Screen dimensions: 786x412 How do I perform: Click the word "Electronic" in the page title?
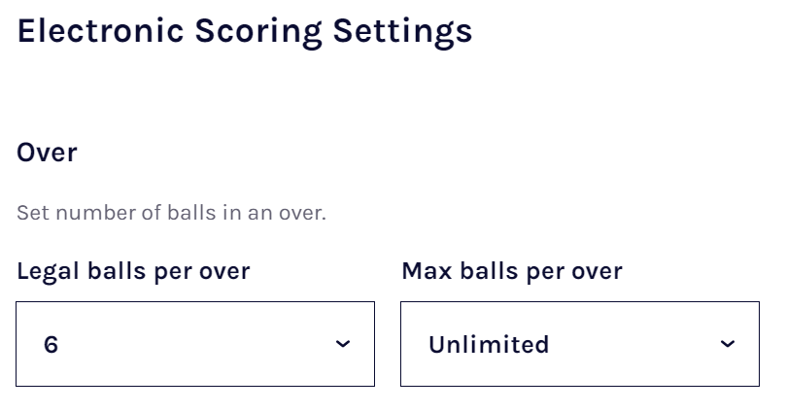pos(99,31)
